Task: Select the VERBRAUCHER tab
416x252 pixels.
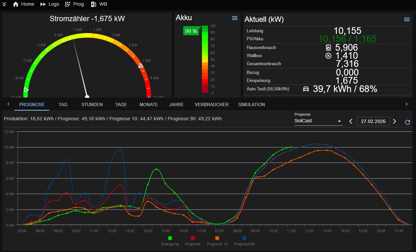Action: click(x=212, y=104)
